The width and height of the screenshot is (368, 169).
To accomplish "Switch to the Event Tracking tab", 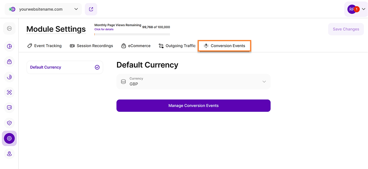I will (44, 46).
